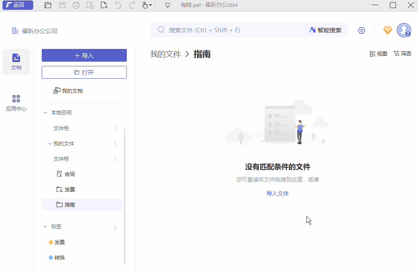Select the 文档 icon in the left rail
The height and width of the screenshot is (273, 418).
coord(16,61)
